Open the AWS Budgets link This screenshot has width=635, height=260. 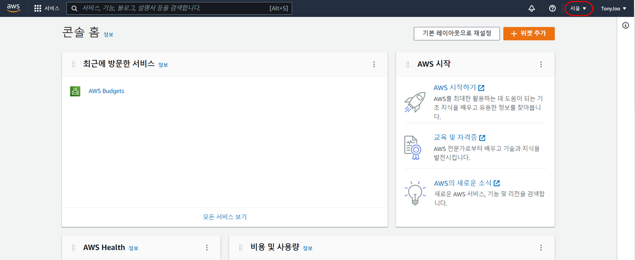point(106,91)
